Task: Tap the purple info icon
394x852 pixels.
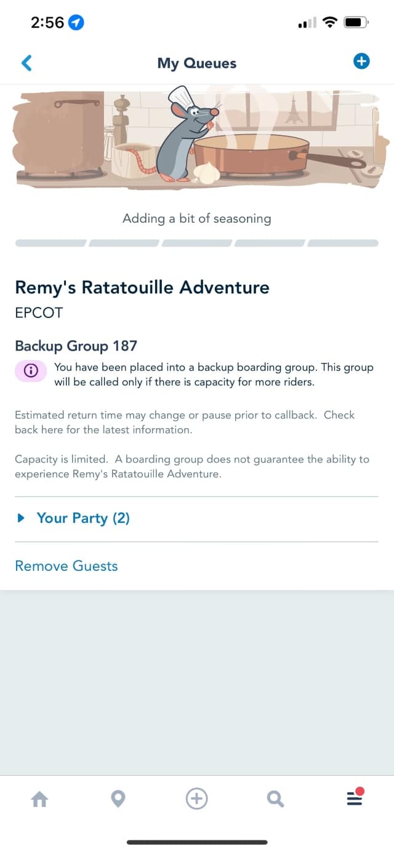Action: point(31,370)
